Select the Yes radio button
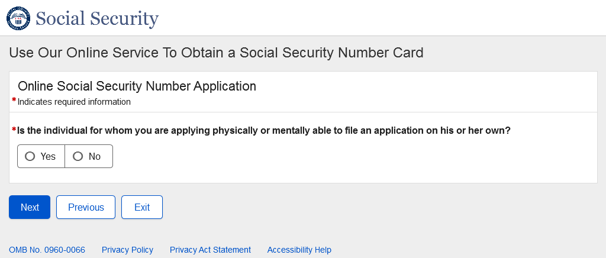 coord(30,156)
